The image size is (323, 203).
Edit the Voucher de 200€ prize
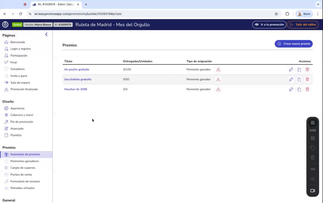coord(291,89)
